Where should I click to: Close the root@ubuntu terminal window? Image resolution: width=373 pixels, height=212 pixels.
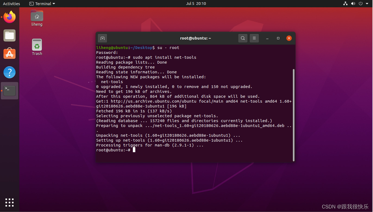pyautogui.click(x=289, y=38)
